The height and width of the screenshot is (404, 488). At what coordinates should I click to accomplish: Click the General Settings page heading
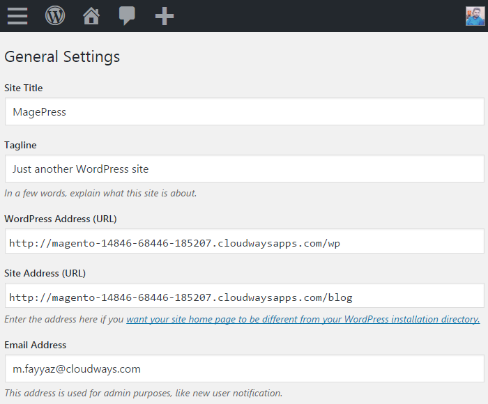coord(62,56)
